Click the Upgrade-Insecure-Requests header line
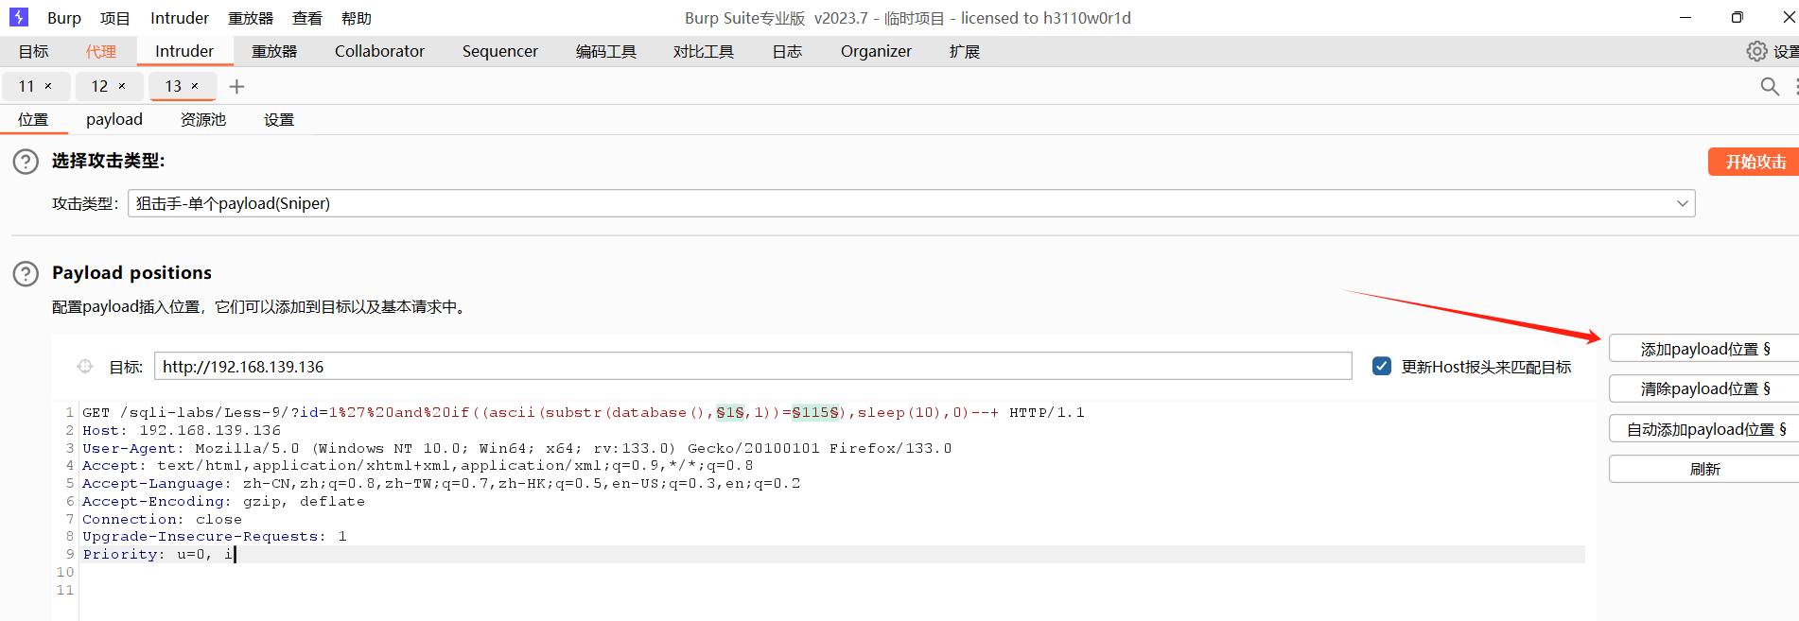 [x=215, y=536]
